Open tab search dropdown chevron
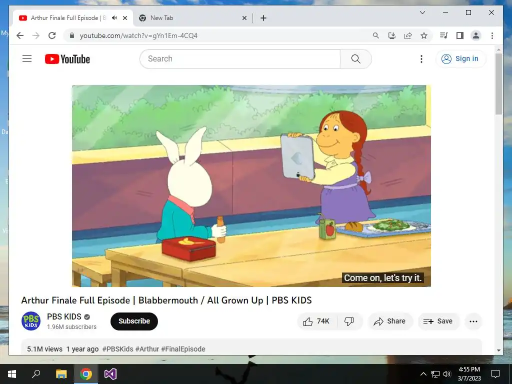Image resolution: width=512 pixels, height=384 pixels. pos(422,12)
